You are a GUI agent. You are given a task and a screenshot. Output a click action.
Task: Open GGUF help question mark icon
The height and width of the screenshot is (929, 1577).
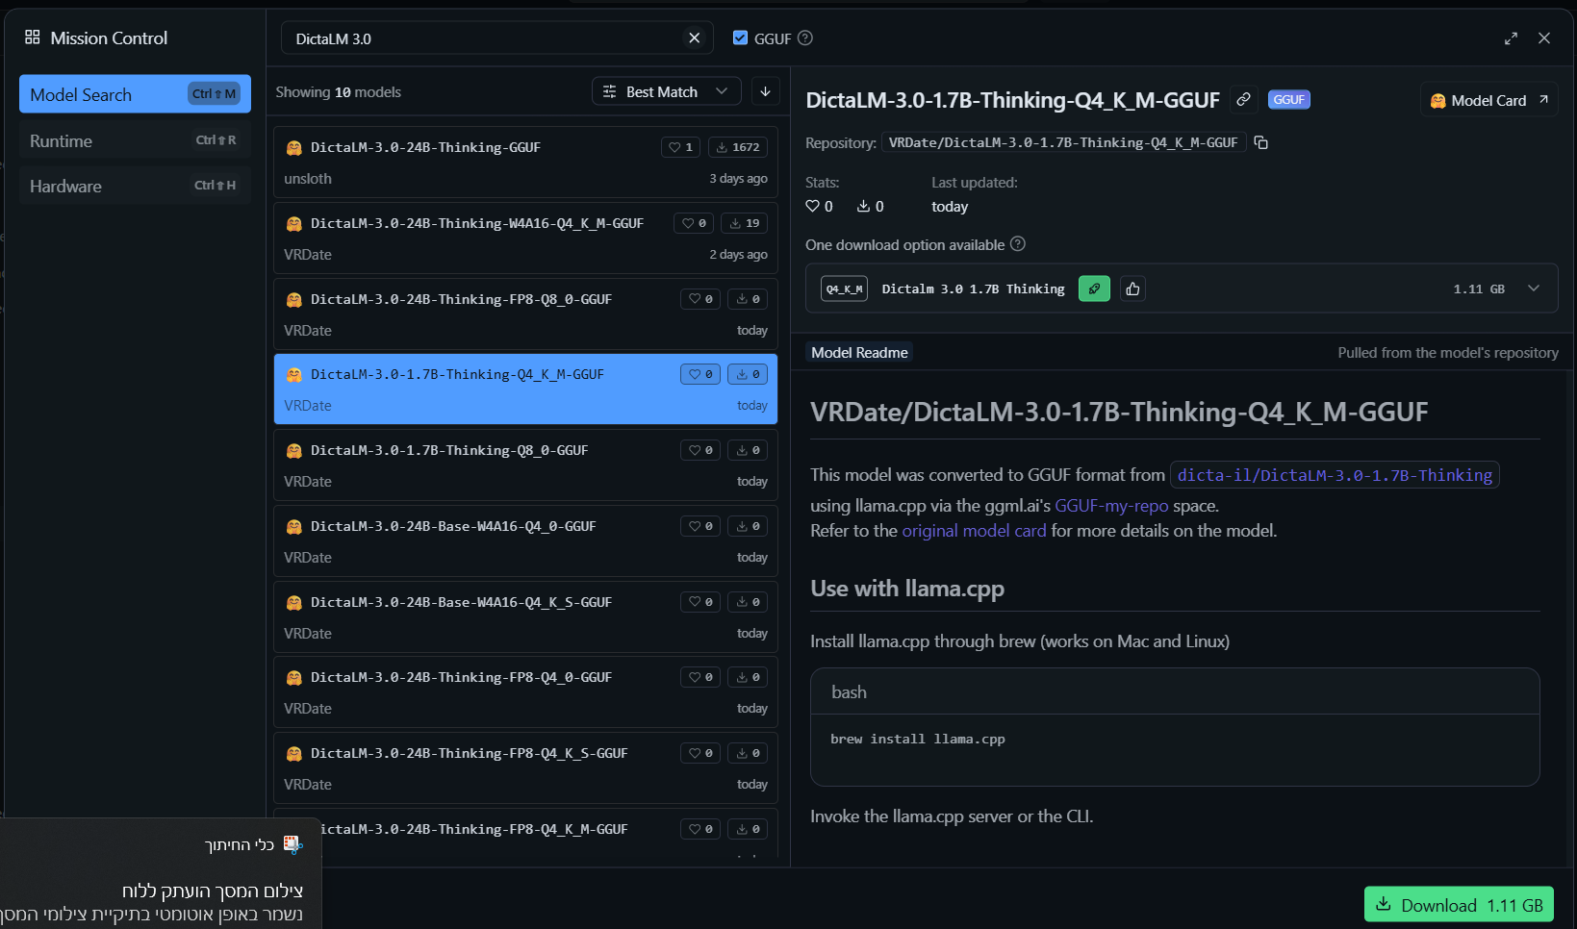(805, 38)
